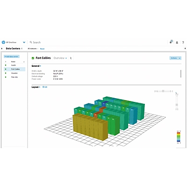Image resolution: width=187 pixels, height=187 pixels.
Task: Open the activity notifications bell
Action: [171, 42]
